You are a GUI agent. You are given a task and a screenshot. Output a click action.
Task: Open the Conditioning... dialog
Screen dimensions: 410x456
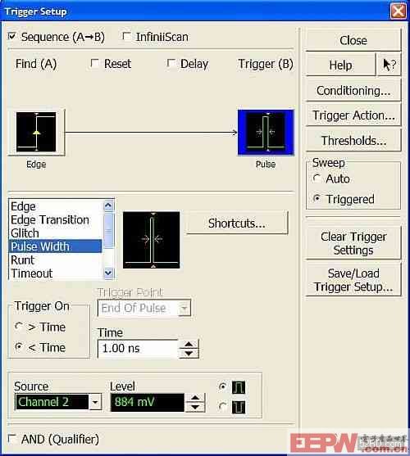[x=353, y=90]
